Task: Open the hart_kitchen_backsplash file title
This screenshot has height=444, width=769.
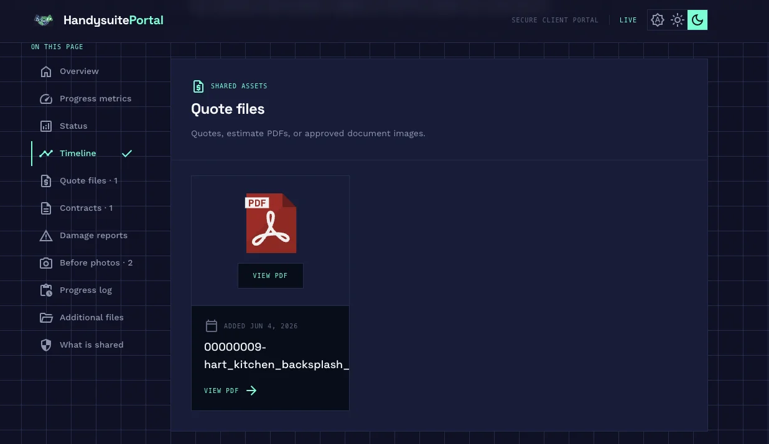Action: click(x=276, y=356)
